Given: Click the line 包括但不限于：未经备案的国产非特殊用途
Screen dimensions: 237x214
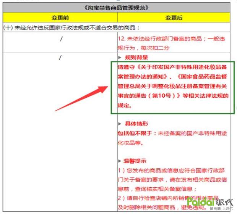Looking at the screenshot, I should (172, 133).
